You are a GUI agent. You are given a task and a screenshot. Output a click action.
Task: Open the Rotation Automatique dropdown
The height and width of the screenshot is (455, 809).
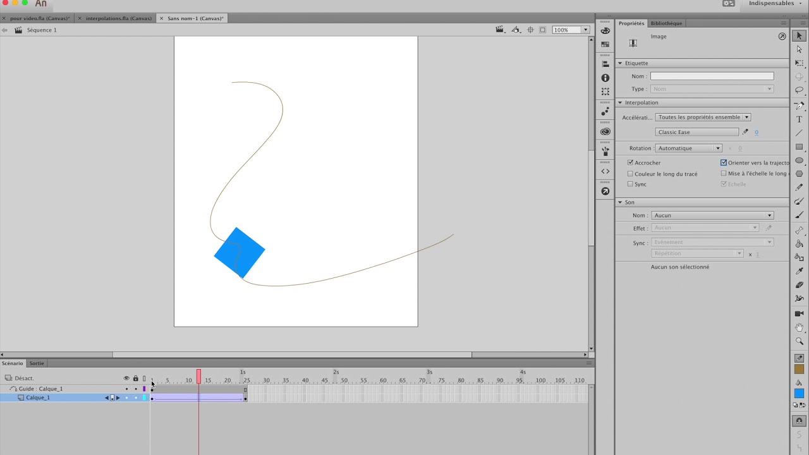pos(689,149)
